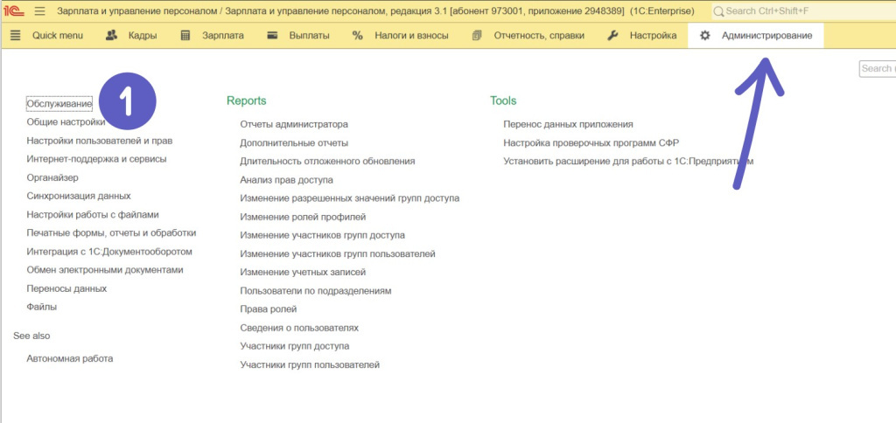This screenshot has width=896, height=423.
Task: Open Настройки пользователей и прав
Action: point(99,141)
